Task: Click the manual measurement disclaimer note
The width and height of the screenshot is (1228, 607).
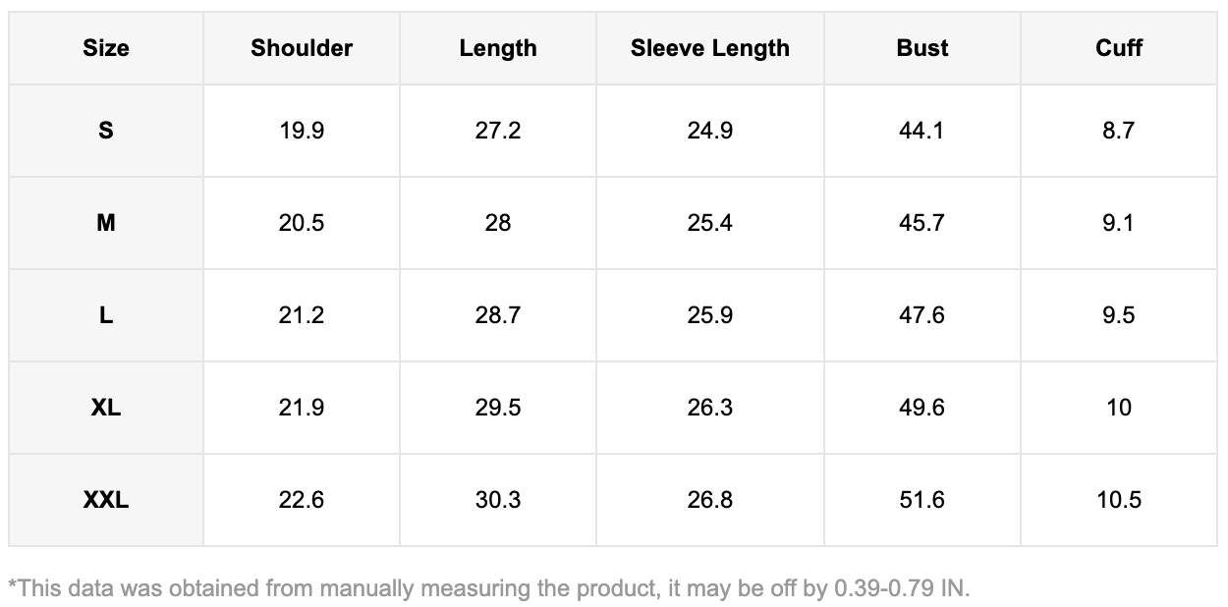Action: [489, 588]
